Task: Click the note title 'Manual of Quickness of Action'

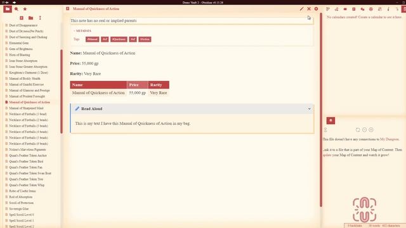Action: 96,9
